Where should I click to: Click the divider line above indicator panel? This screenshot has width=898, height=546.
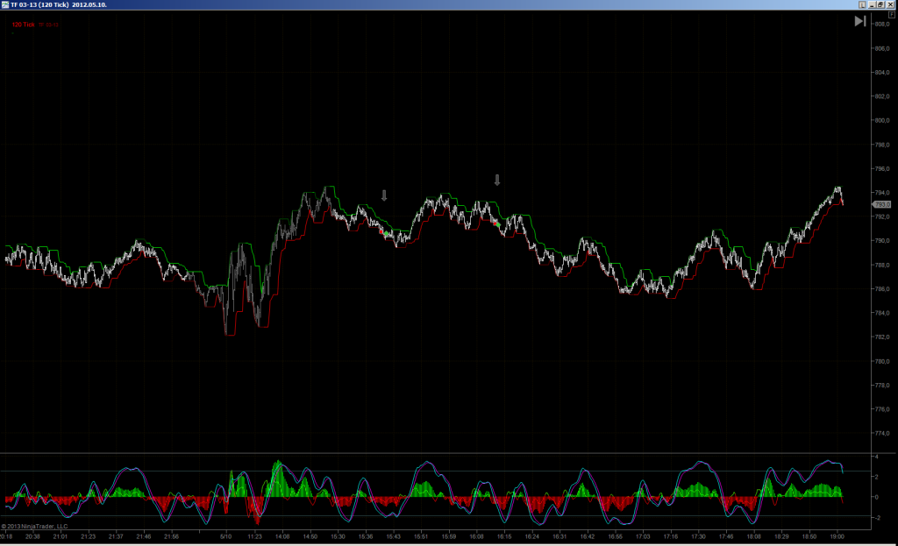pyautogui.click(x=435, y=453)
